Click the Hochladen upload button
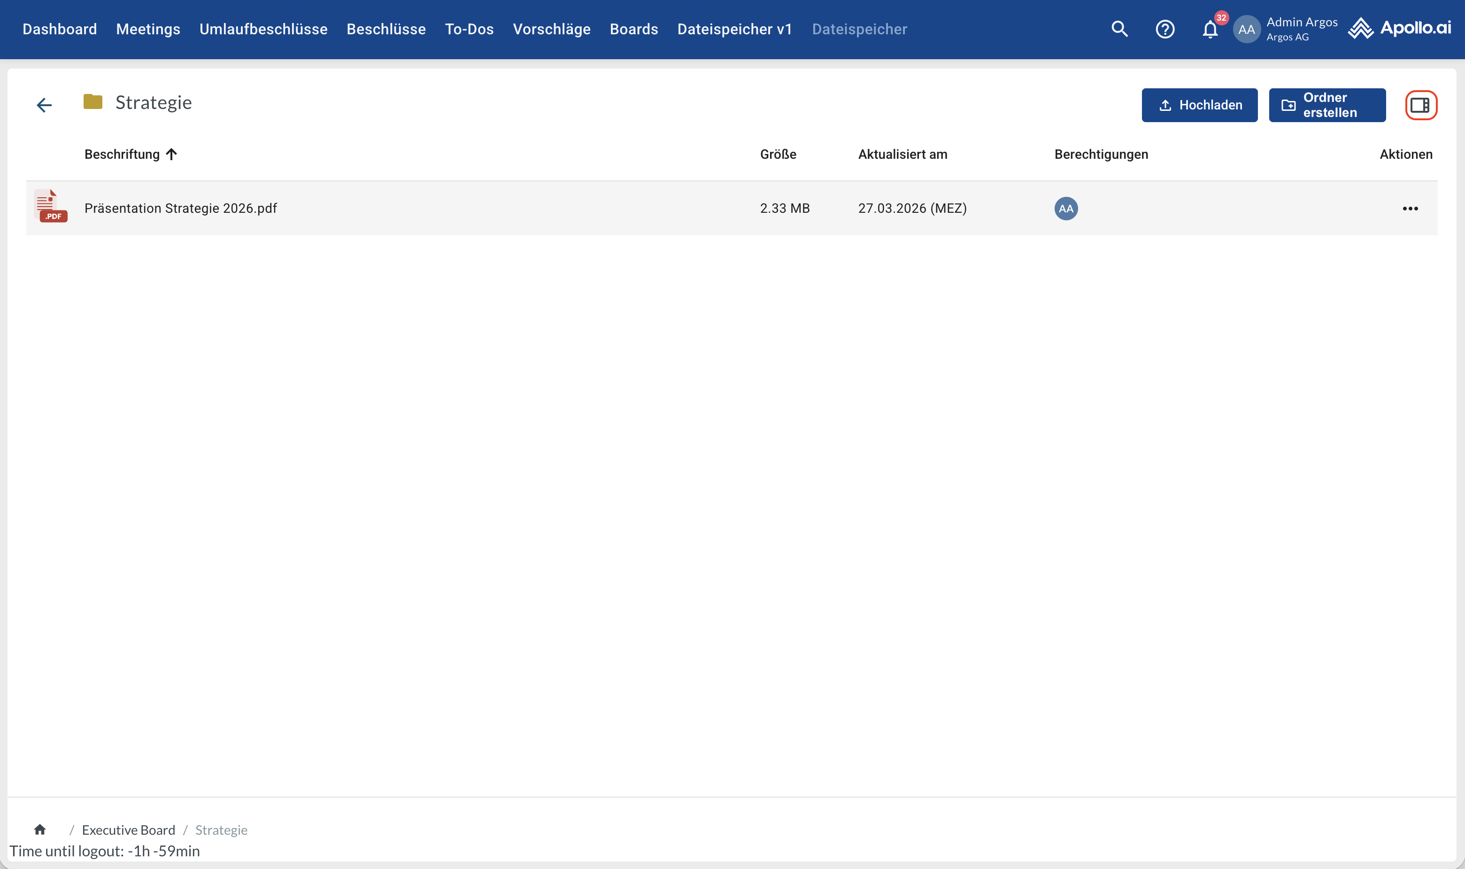The height and width of the screenshot is (869, 1465). 1199,105
